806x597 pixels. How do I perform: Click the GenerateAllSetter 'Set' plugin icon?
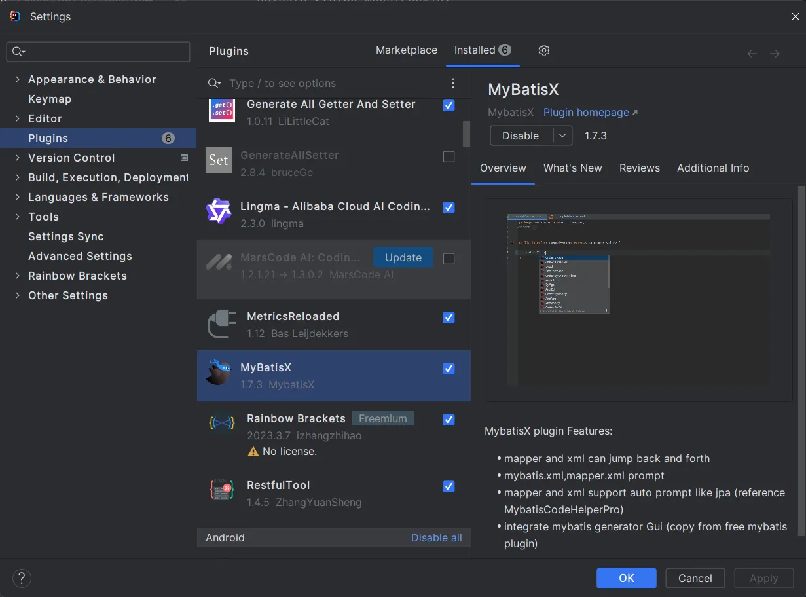(x=219, y=160)
